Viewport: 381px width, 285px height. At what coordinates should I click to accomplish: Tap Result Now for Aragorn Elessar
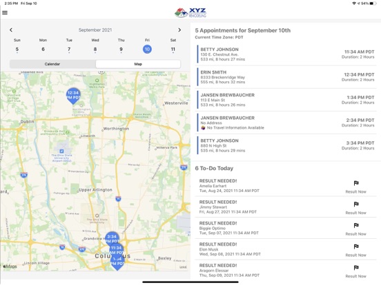(x=355, y=276)
